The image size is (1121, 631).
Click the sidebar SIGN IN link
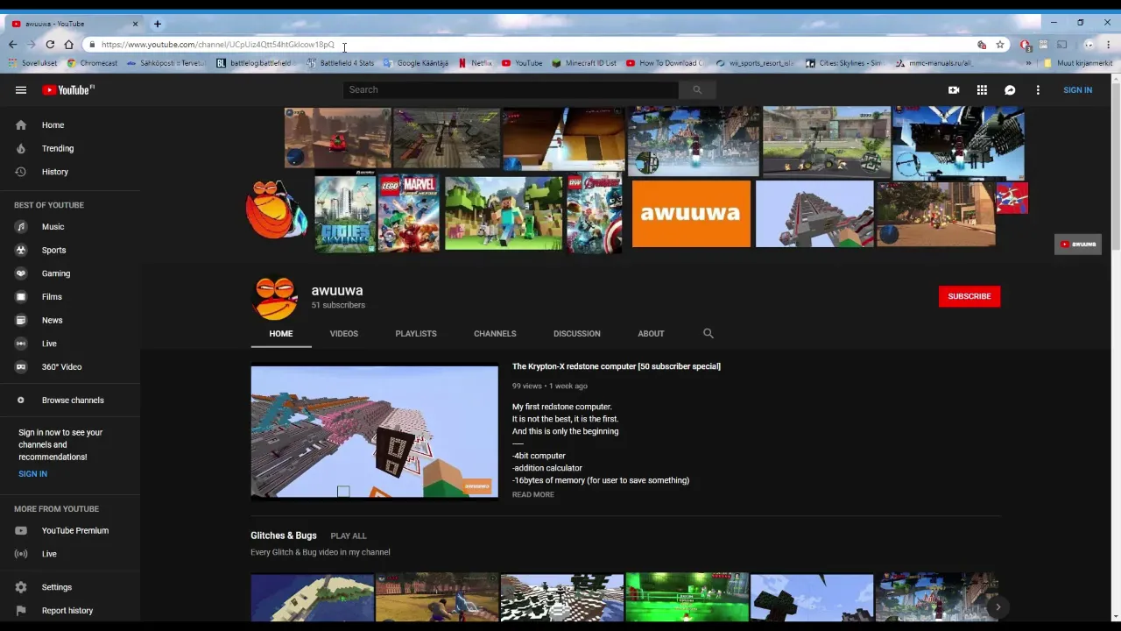click(32, 474)
